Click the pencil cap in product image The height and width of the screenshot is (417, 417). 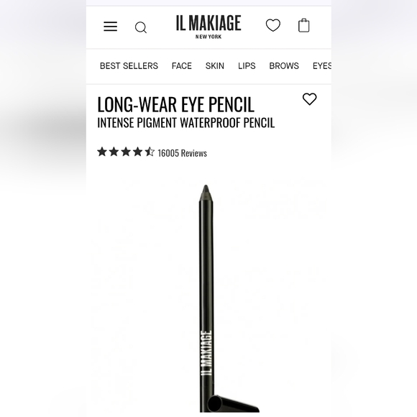[233, 404]
